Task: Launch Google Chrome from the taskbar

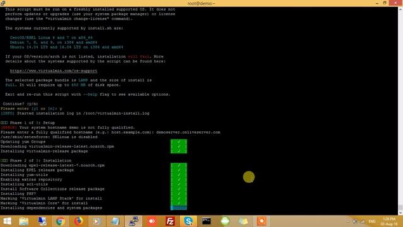Action: (60, 221)
